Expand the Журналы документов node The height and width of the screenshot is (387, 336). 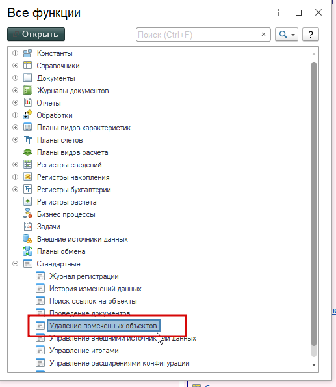(15, 91)
